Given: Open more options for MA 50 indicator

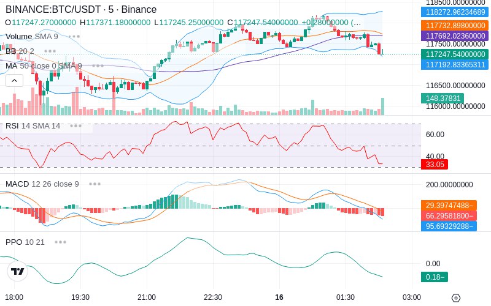Looking at the screenshot, I should tap(98, 66).
